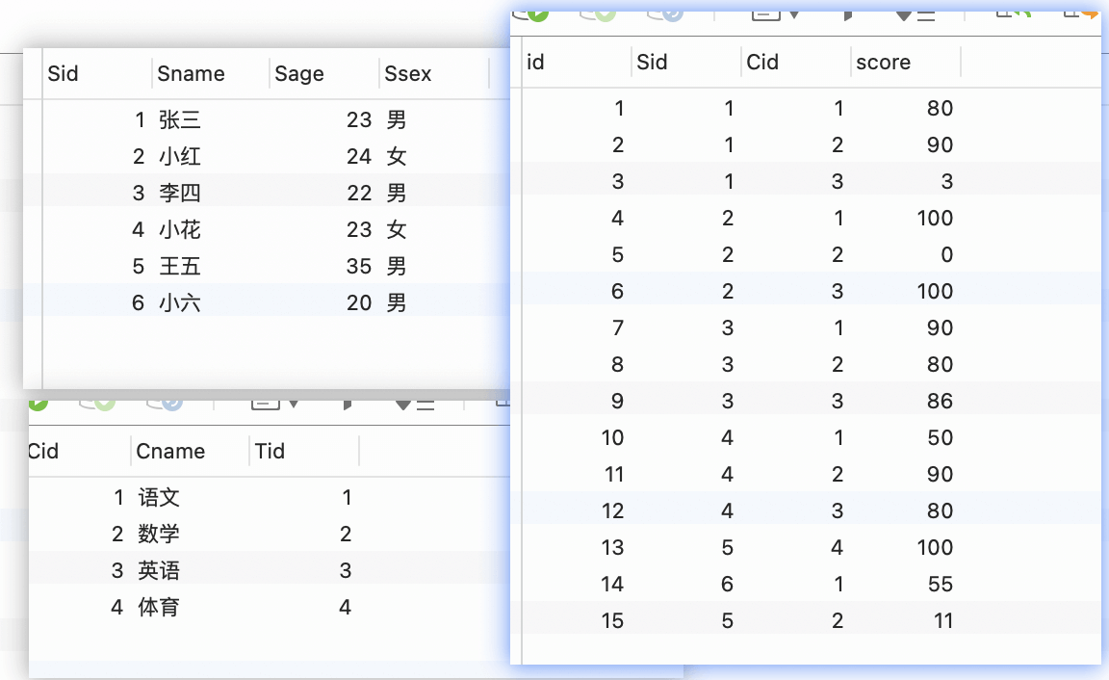Viewport: 1109px width, 680px height.
Task: Open text view icon above score table
Action: pyautogui.click(x=765, y=14)
